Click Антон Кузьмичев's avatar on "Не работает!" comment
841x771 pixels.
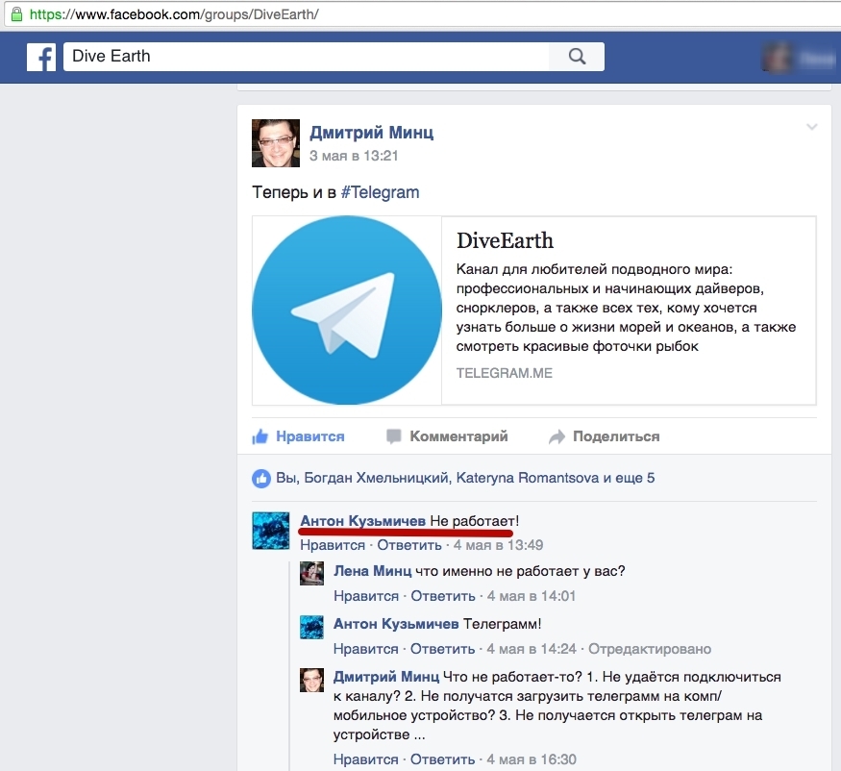[x=271, y=531]
